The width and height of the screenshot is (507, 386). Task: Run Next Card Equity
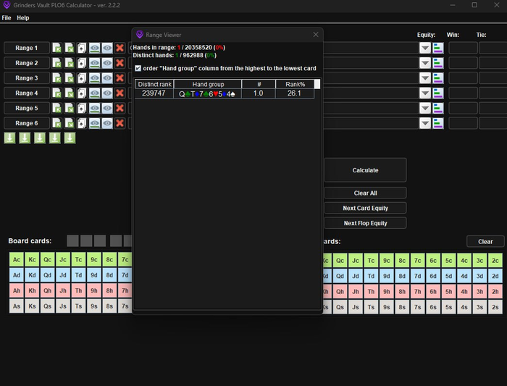pyautogui.click(x=365, y=208)
